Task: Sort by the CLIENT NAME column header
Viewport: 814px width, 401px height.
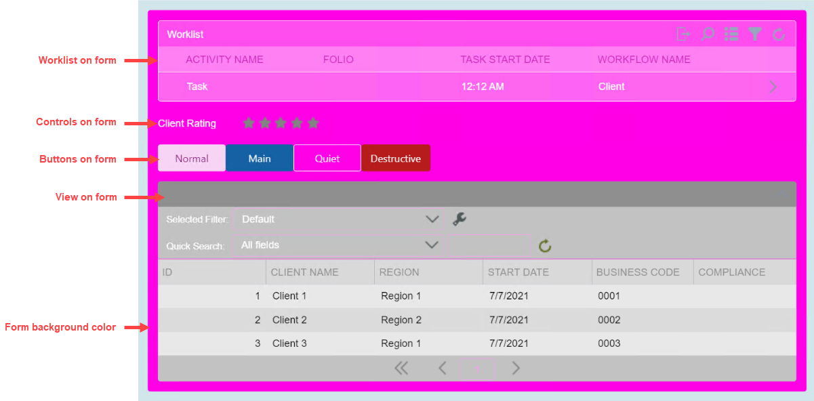Action: coord(320,272)
